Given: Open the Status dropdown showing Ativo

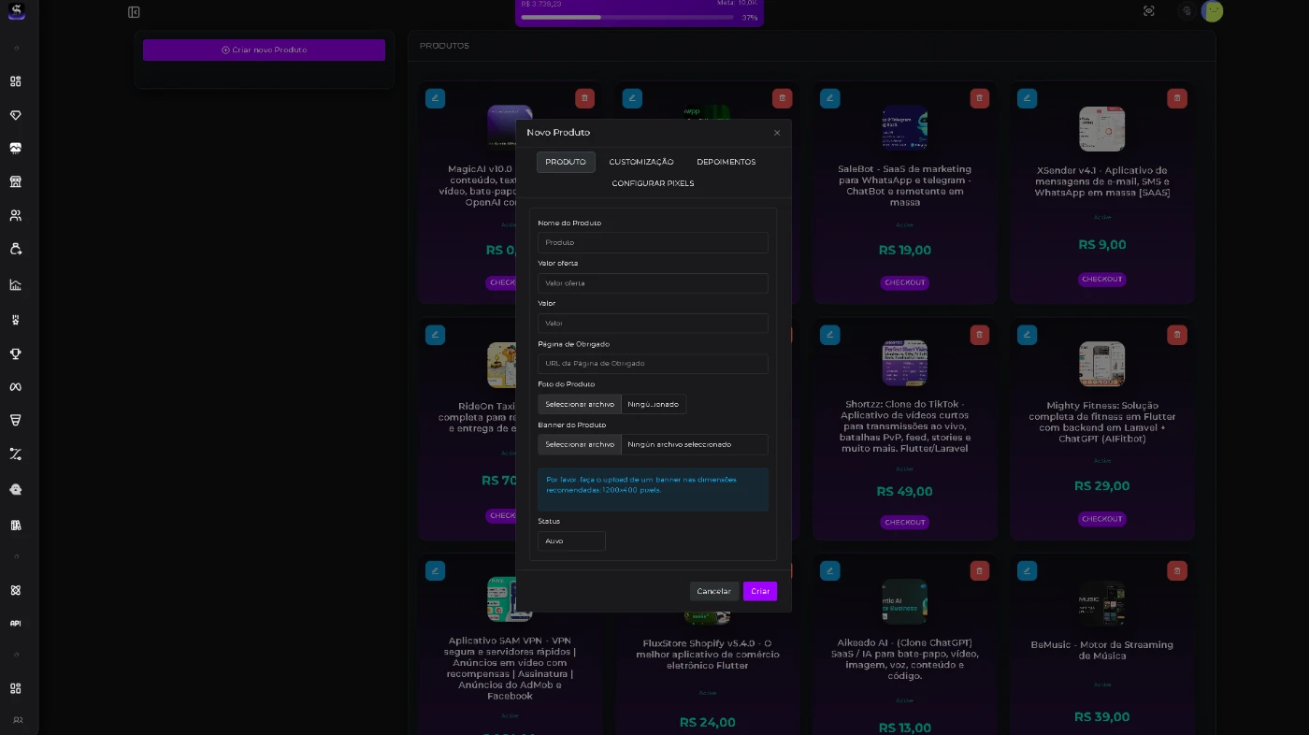Looking at the screenshot, I should click(x=571, y=541).
